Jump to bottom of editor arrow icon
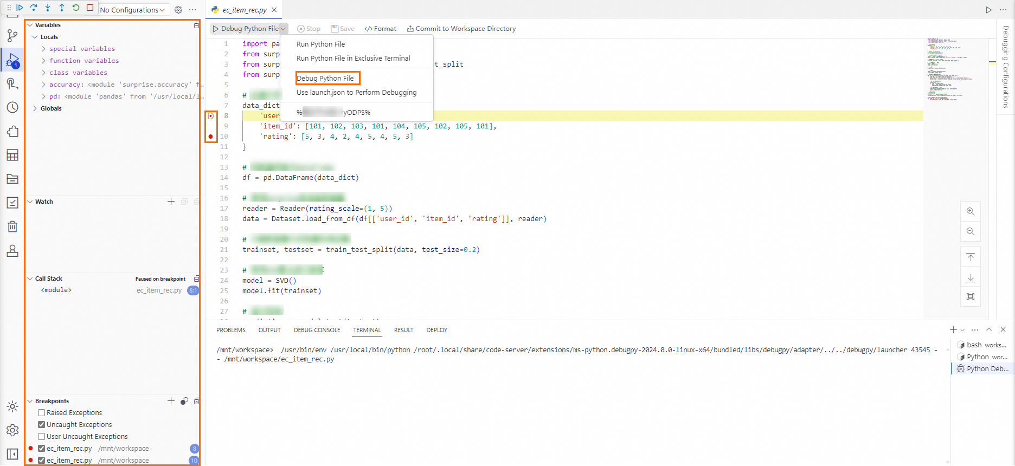1015x466 pixels. click(971, 278)
